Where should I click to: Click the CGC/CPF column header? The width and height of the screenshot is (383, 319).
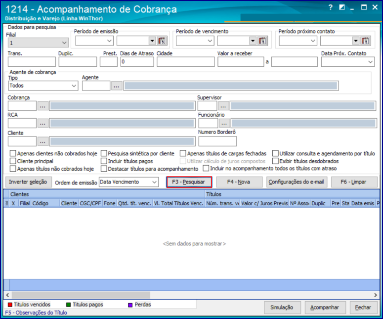(90, 203)
